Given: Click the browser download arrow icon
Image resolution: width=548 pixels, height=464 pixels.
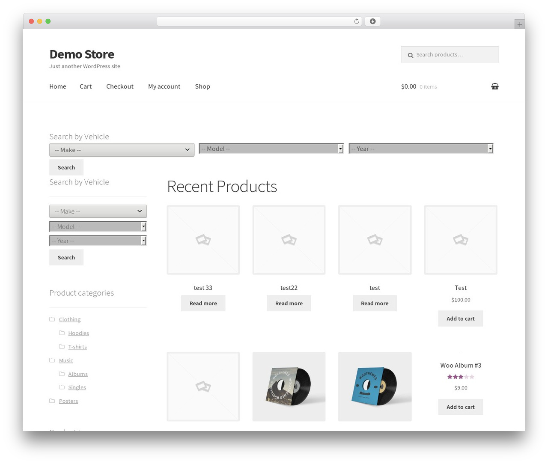Looking at the screenshot, I should 372,21.
